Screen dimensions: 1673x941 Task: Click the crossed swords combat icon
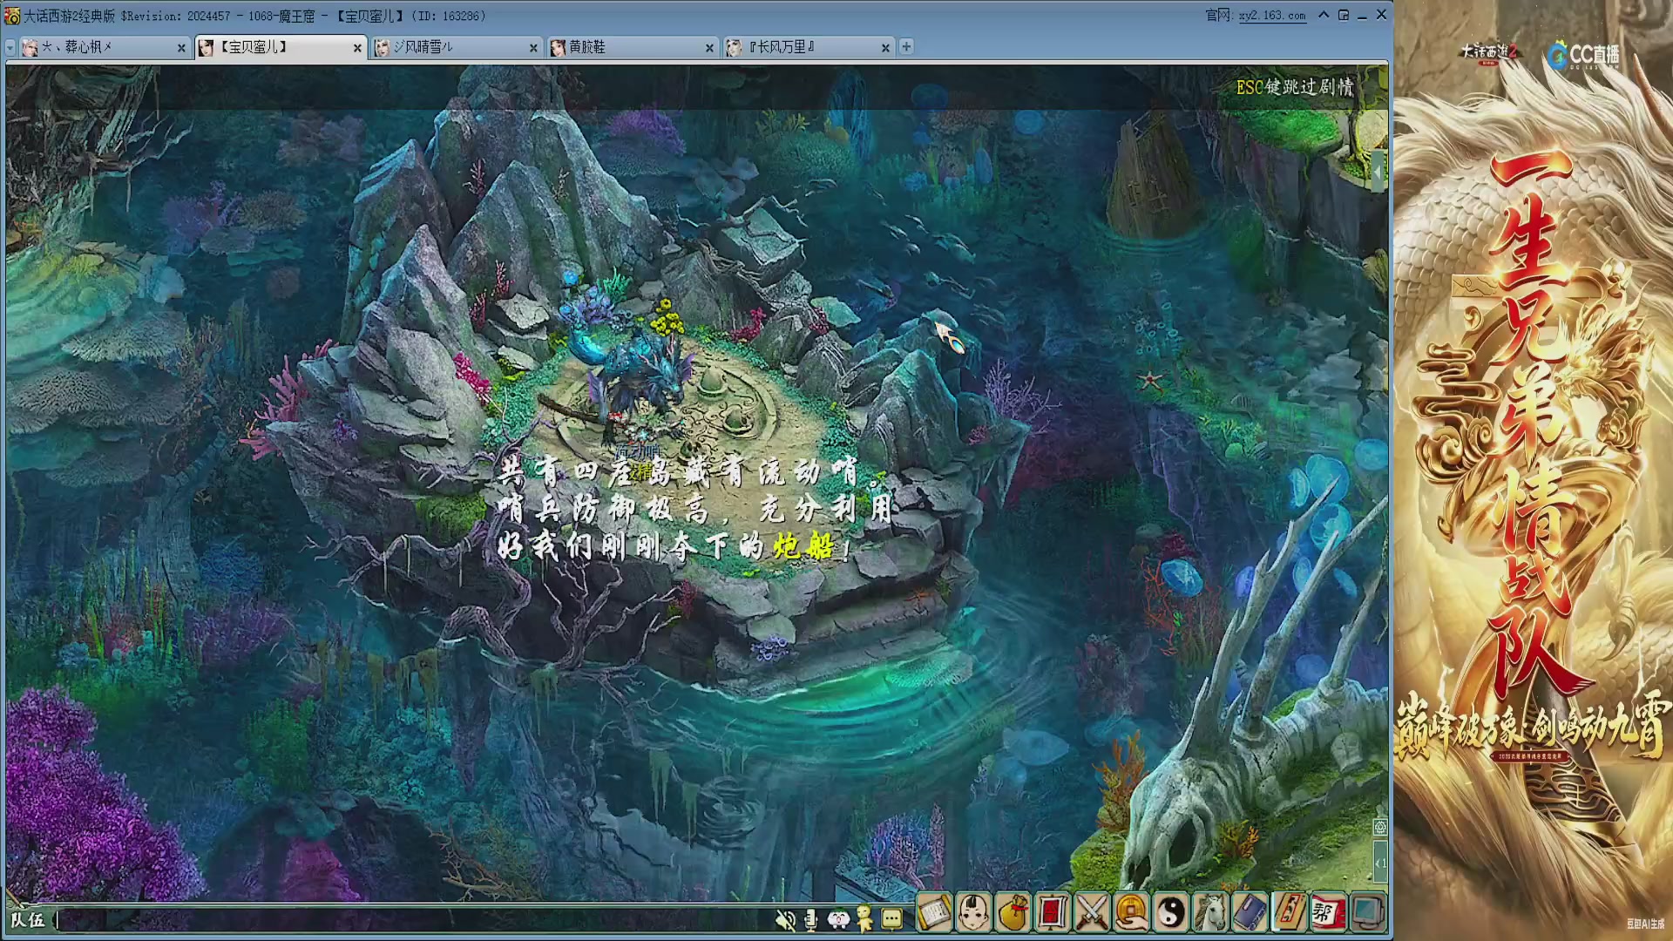[1092, 913]
